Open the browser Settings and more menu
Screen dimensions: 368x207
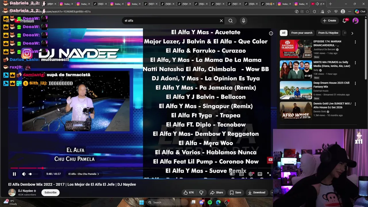point(350,11)
